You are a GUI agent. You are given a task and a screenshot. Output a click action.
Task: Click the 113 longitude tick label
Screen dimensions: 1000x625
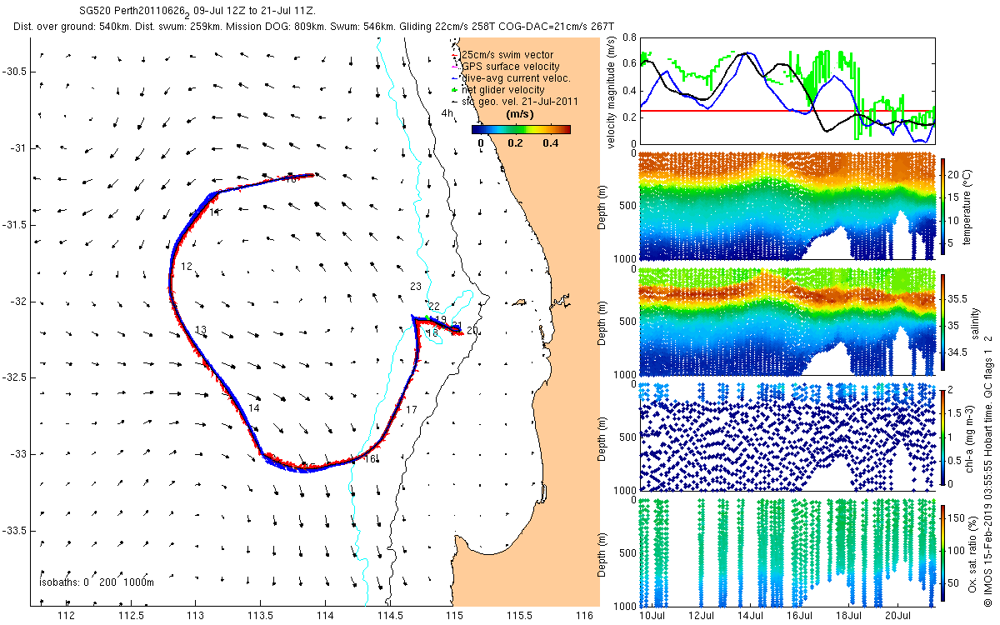click(x=195, y=616)
